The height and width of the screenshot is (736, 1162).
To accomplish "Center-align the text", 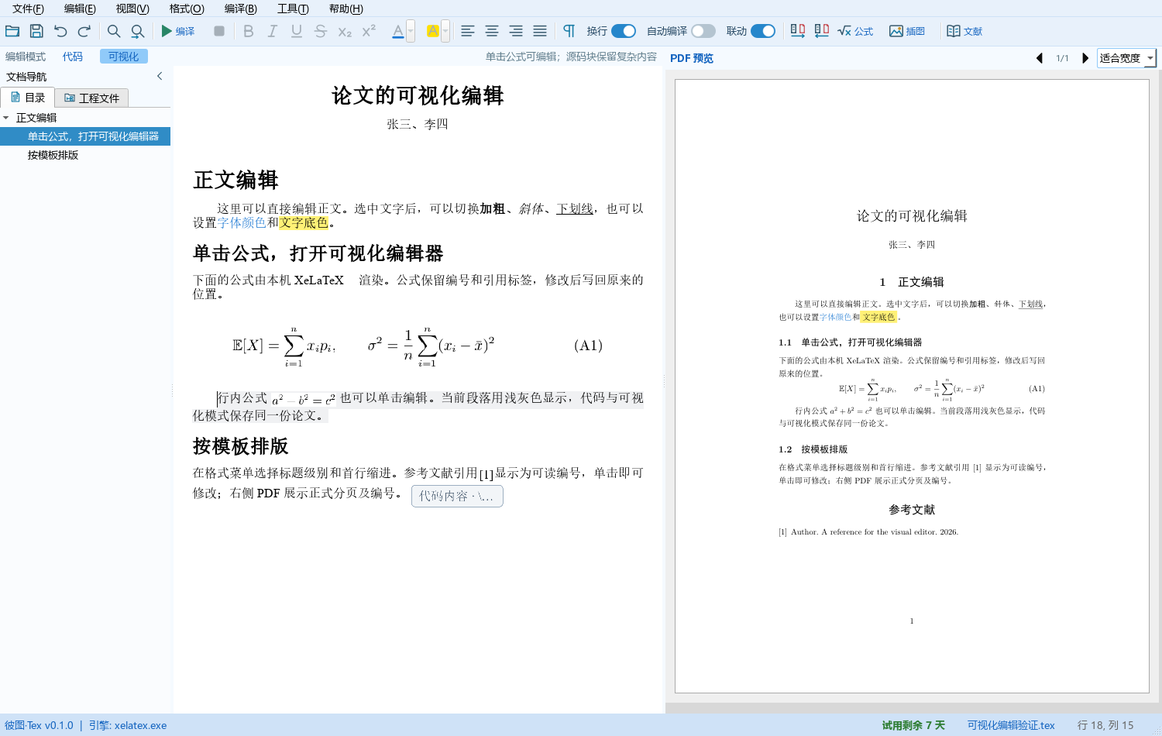I will [x=492, y=31].
